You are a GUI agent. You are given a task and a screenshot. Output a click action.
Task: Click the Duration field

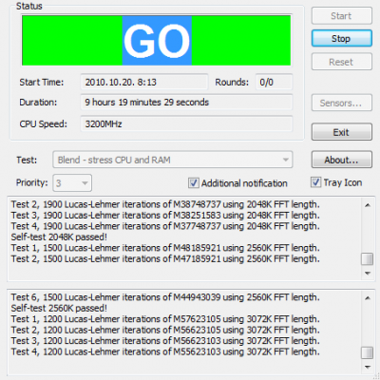[x=186, y=103]
